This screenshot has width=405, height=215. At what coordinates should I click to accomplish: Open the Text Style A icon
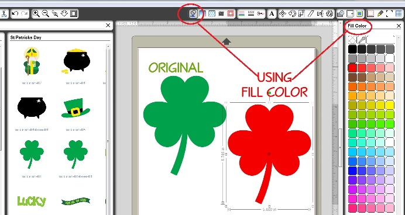(x=272, y=13)
